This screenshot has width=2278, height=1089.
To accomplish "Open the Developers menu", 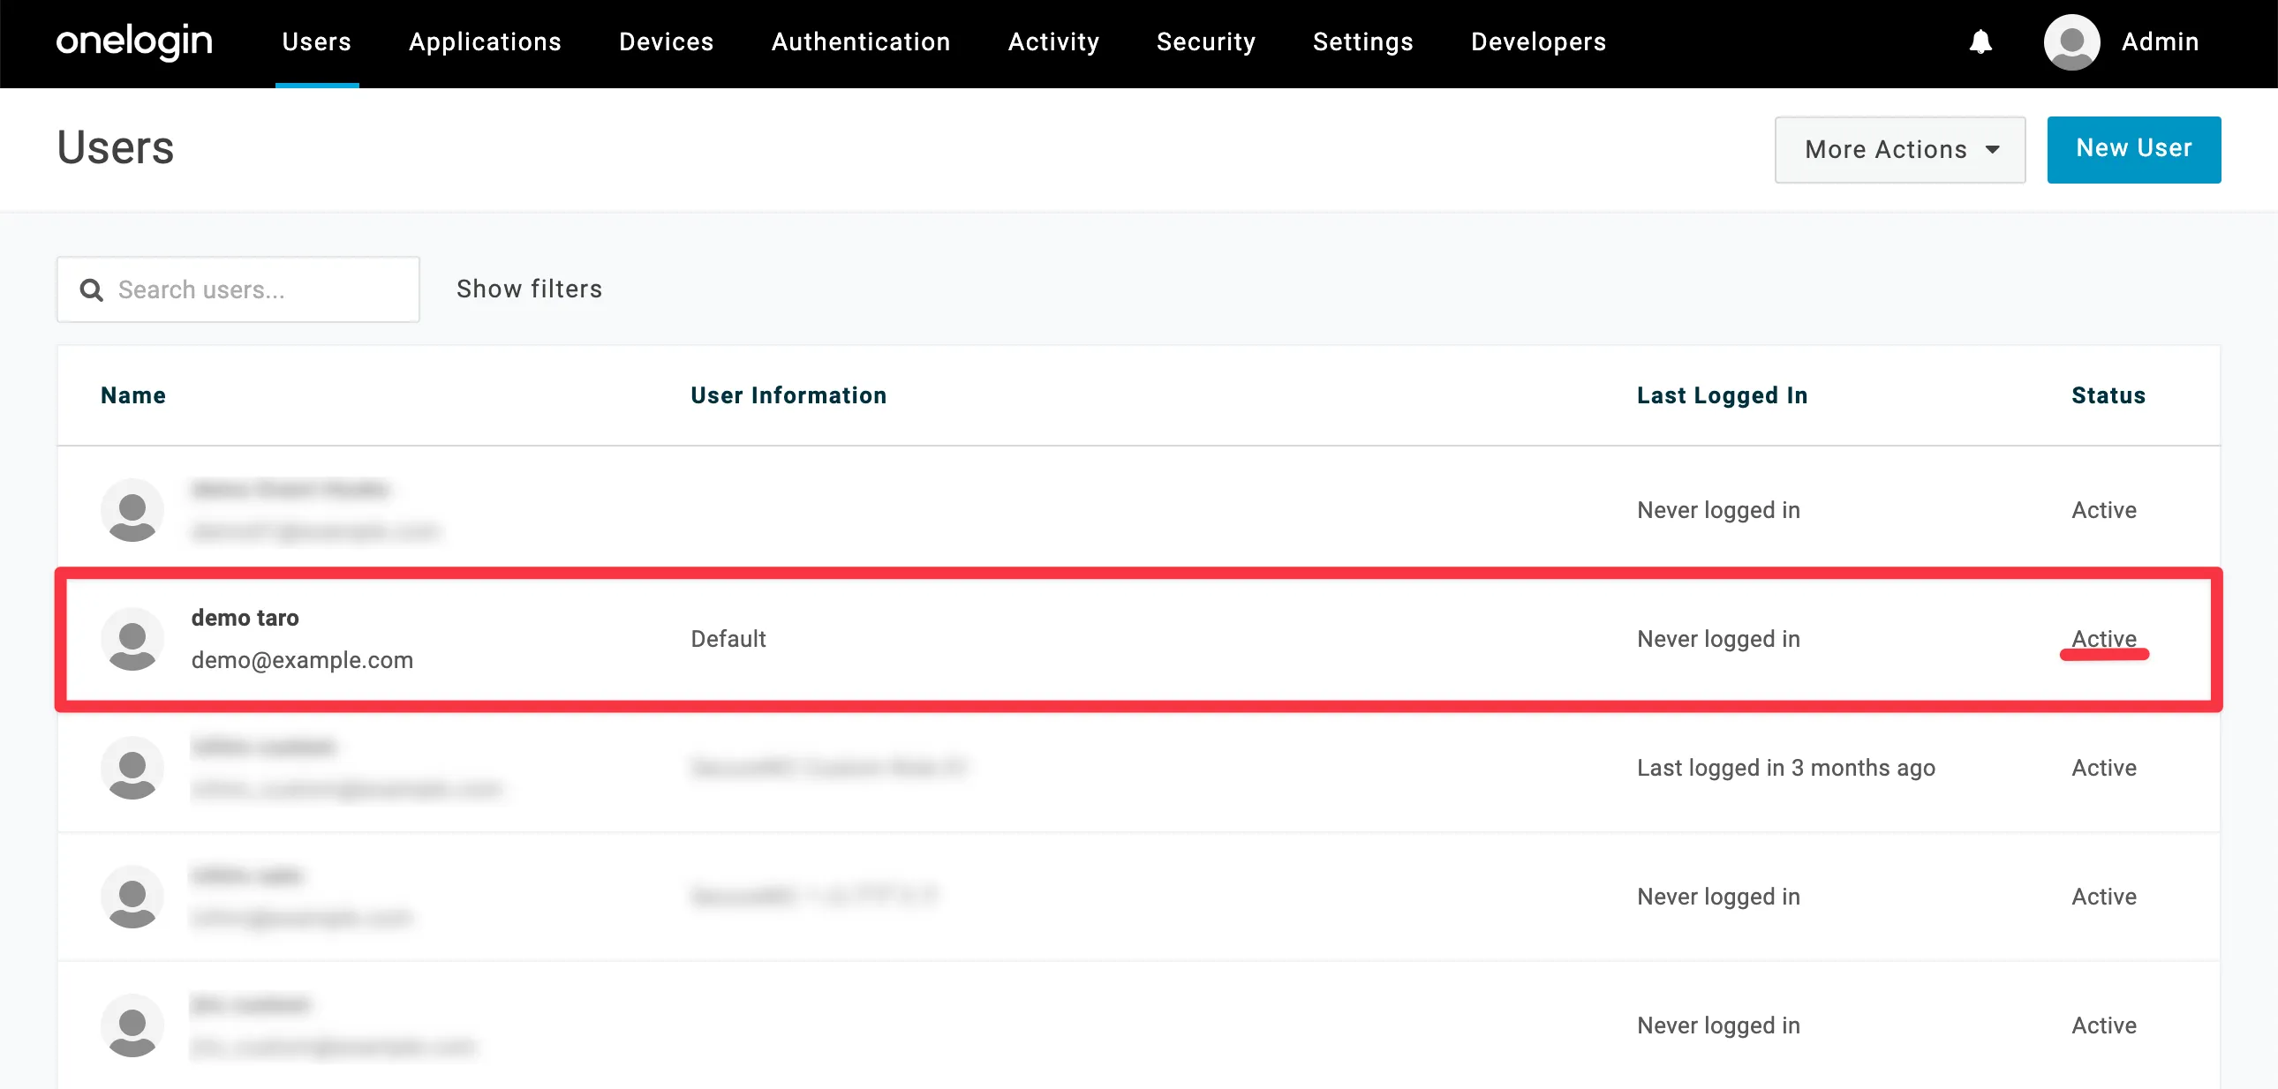I will click(x=1538, y=41).
